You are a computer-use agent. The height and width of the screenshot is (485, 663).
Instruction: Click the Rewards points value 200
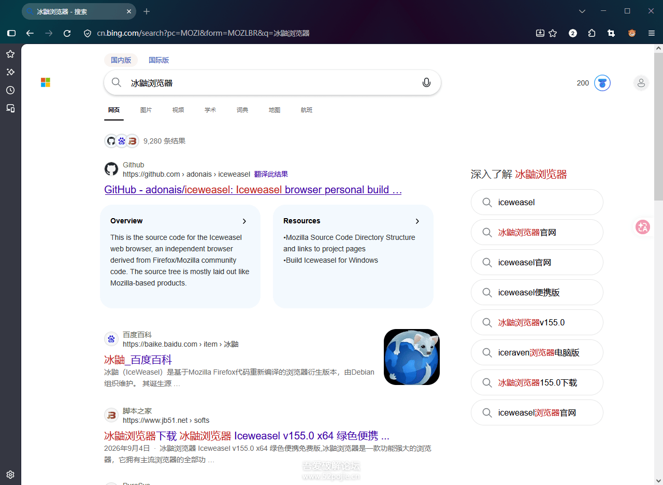pyautogui.click(x=583, y=83)
